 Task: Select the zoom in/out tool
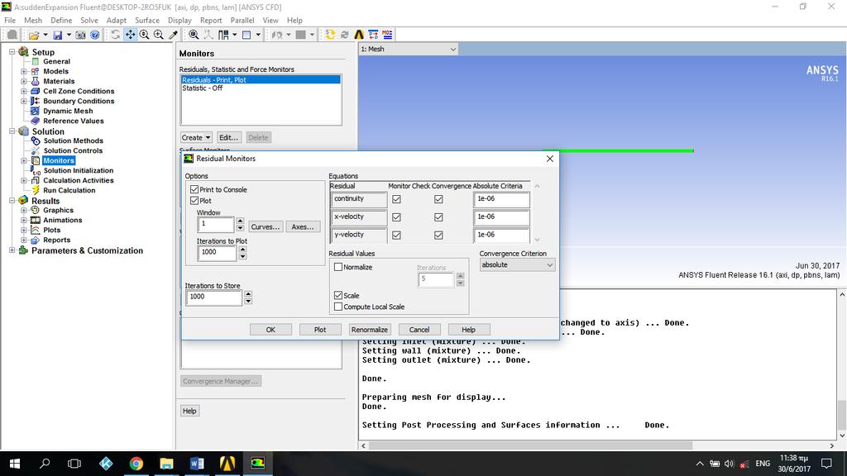click(144, 35)
